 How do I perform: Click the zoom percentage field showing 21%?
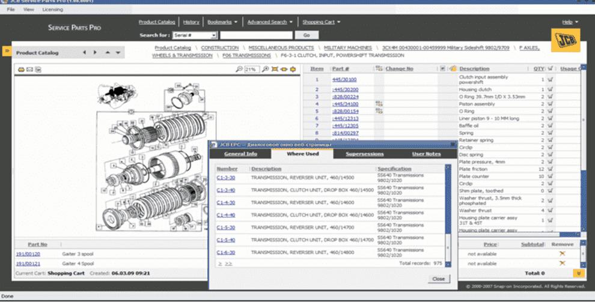tap(252, 69)
